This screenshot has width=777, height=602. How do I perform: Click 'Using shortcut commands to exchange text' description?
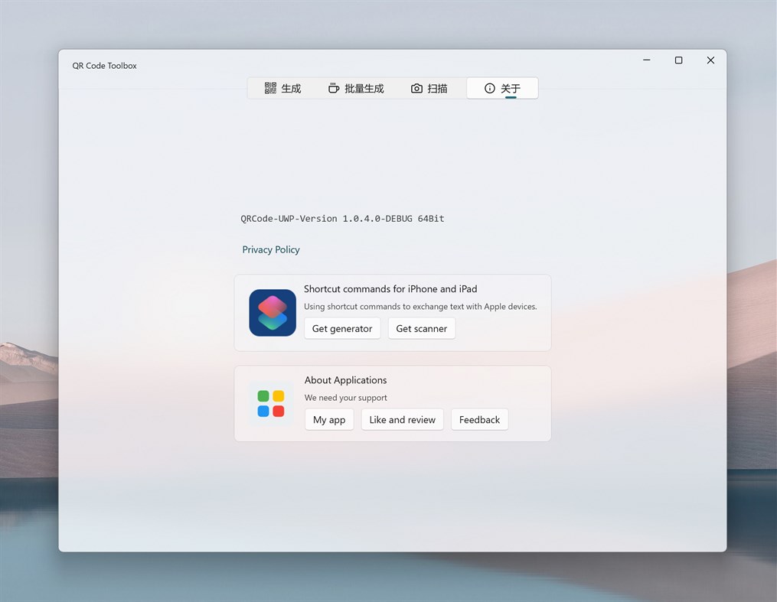coord(420,307)
